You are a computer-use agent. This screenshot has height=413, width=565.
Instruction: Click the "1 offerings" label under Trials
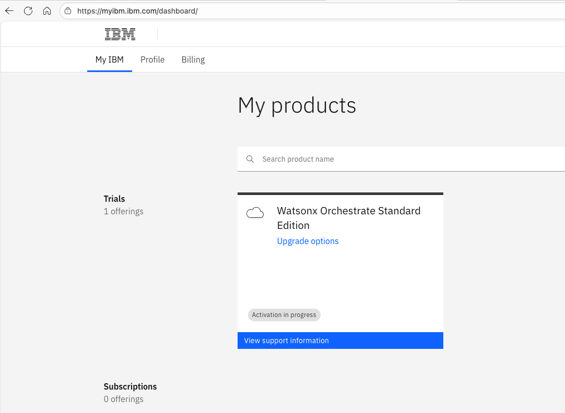124,211
